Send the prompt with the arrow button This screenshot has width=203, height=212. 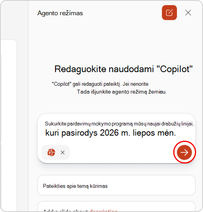pos(184,152)
